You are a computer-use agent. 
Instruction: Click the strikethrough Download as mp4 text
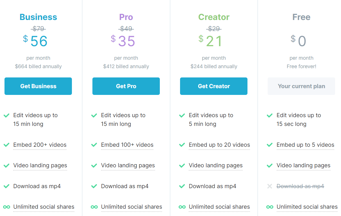click(300, 186)
